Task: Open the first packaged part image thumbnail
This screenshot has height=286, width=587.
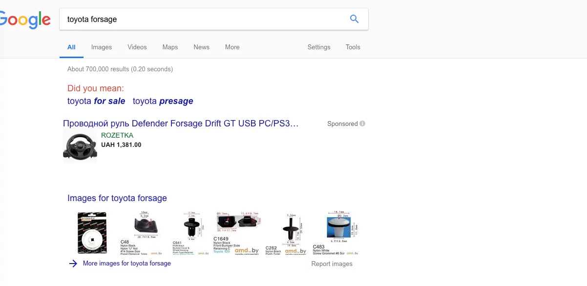Action: pyautogui.click(x=92, y=233)
